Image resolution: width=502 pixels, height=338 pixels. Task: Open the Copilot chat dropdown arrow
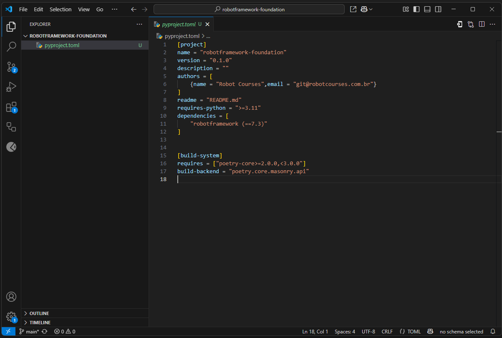click(371, 9)
